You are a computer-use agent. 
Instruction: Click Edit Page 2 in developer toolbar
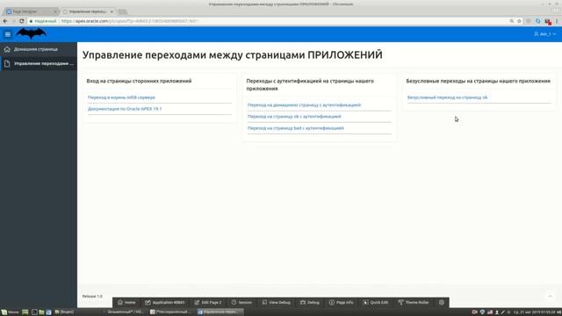[x=208, y=302]
